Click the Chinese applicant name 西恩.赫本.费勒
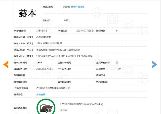This screenshot has width=161, height=114. (44, 37)
